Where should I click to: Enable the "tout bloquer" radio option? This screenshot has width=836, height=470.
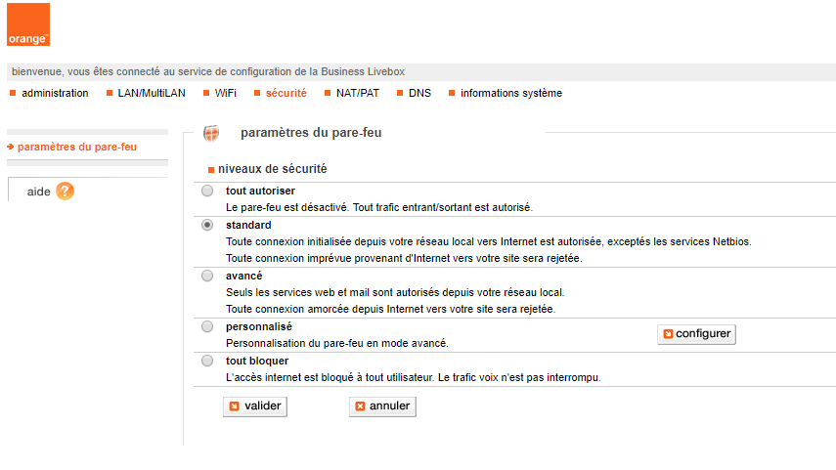(207, 361)
